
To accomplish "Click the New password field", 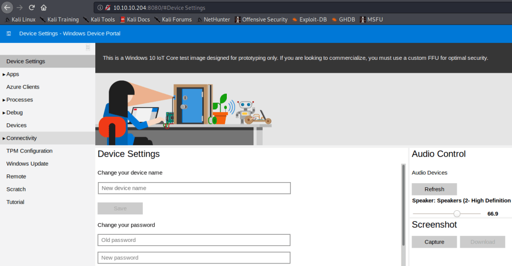I will 194,257.
